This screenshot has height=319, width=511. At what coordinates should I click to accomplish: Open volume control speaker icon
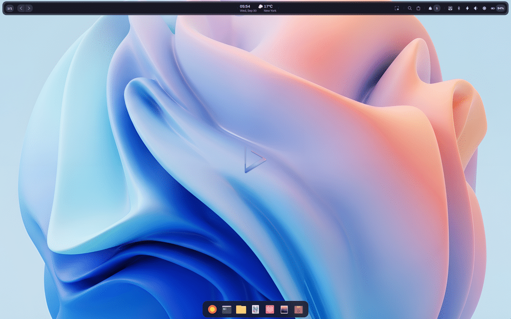point(476,8)
